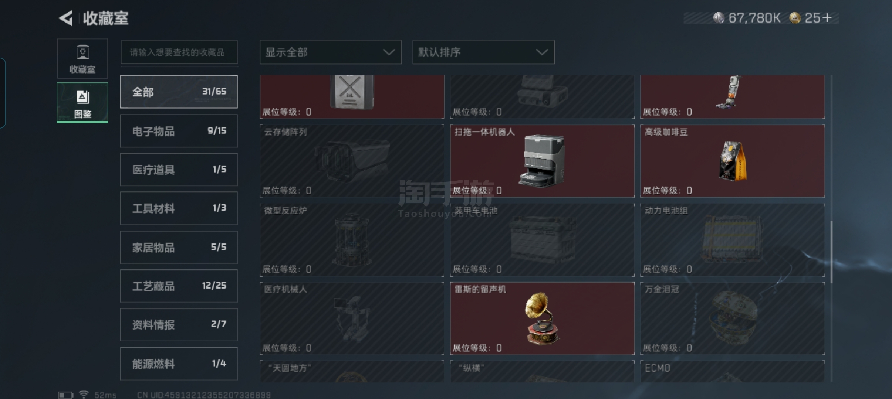Add more gold currency via plus
Screen dimensions: 892x399
click(827, 18)
